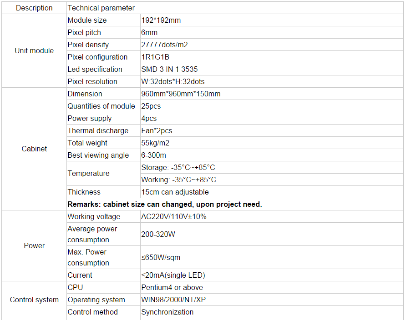Click the Pixel density 27777dots/m2 value

click(x=164, y=45)
